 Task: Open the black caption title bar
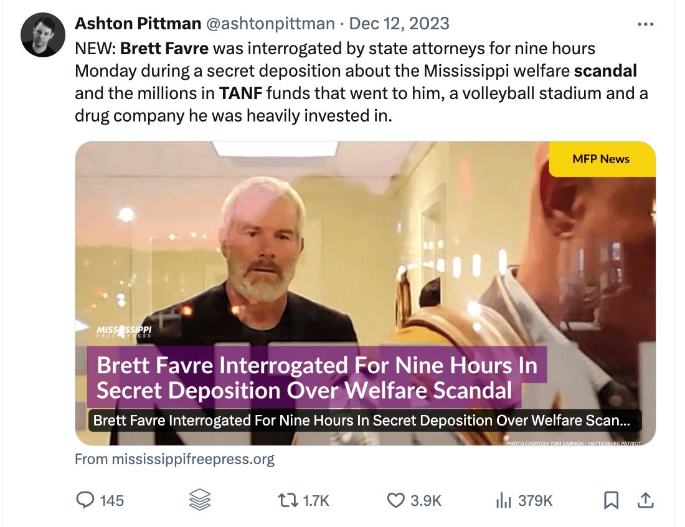[x=365, y=420]
